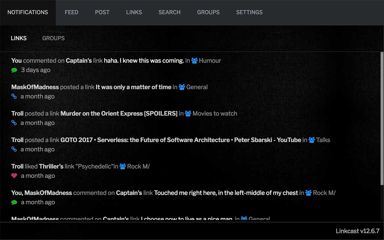Open the Humour group link
Screen dimensions: 384x240
210,61
